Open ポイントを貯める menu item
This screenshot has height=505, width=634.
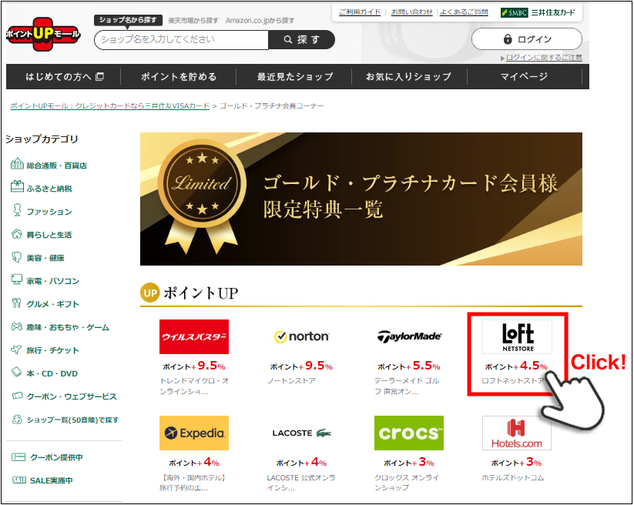coord(179,76)
